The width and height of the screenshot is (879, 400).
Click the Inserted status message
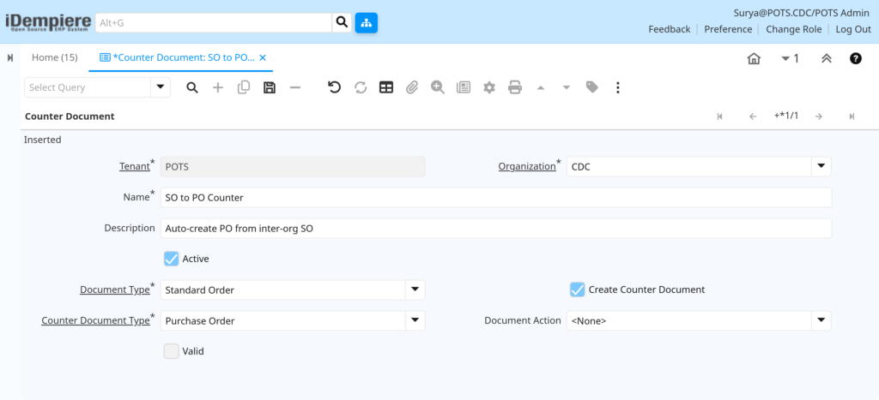tap(43, 140)
